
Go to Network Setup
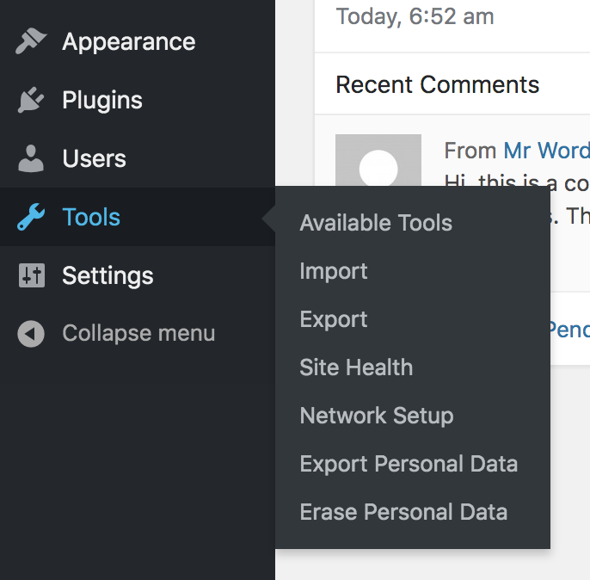(377, 416)
